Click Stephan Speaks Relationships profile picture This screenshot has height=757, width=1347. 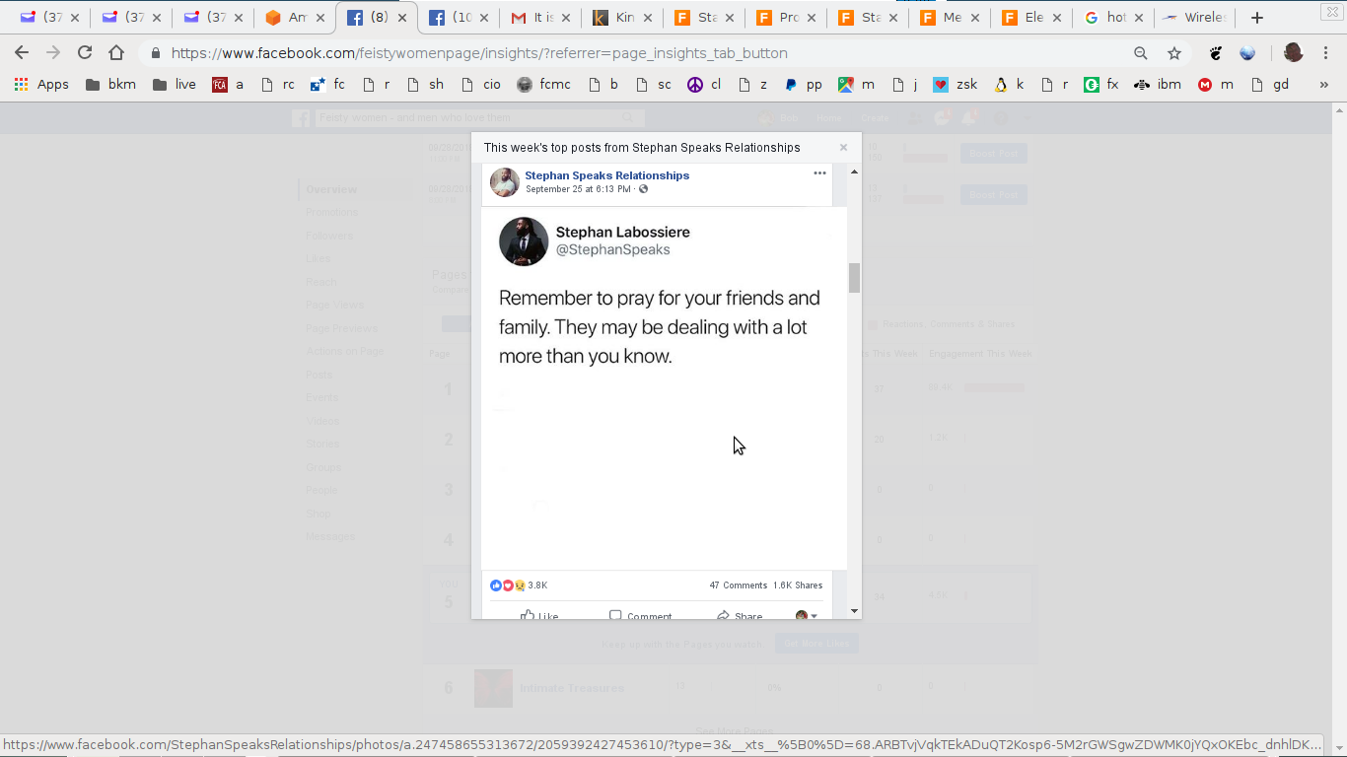click(505, 181)
